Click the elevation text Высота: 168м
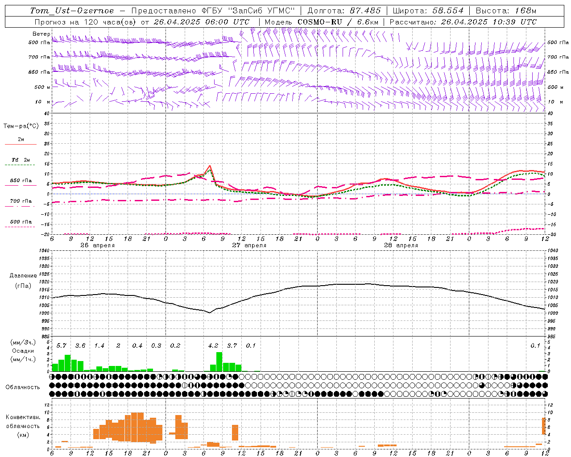This screenshot has height=457, width=571. tap(506, 11)
